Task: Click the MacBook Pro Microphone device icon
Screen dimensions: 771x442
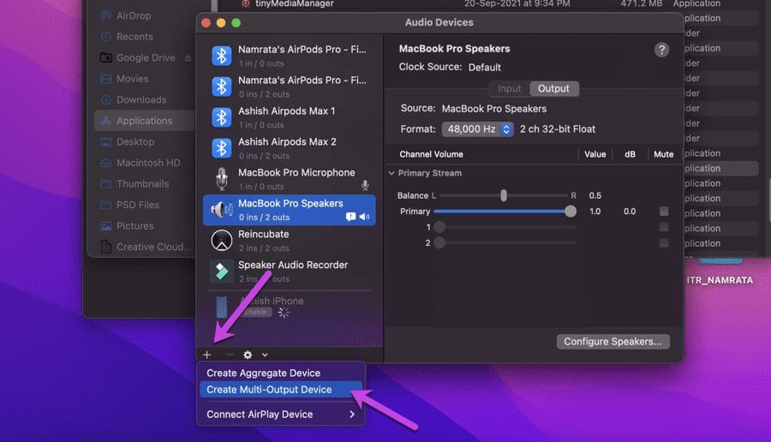Action: coord(222,179)
